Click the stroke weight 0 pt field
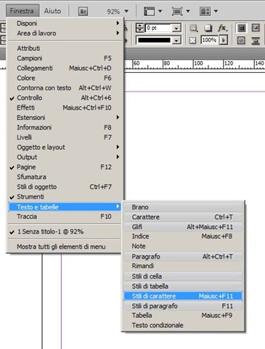The width and height of the screenshot is (265, 349). (158, 28)
